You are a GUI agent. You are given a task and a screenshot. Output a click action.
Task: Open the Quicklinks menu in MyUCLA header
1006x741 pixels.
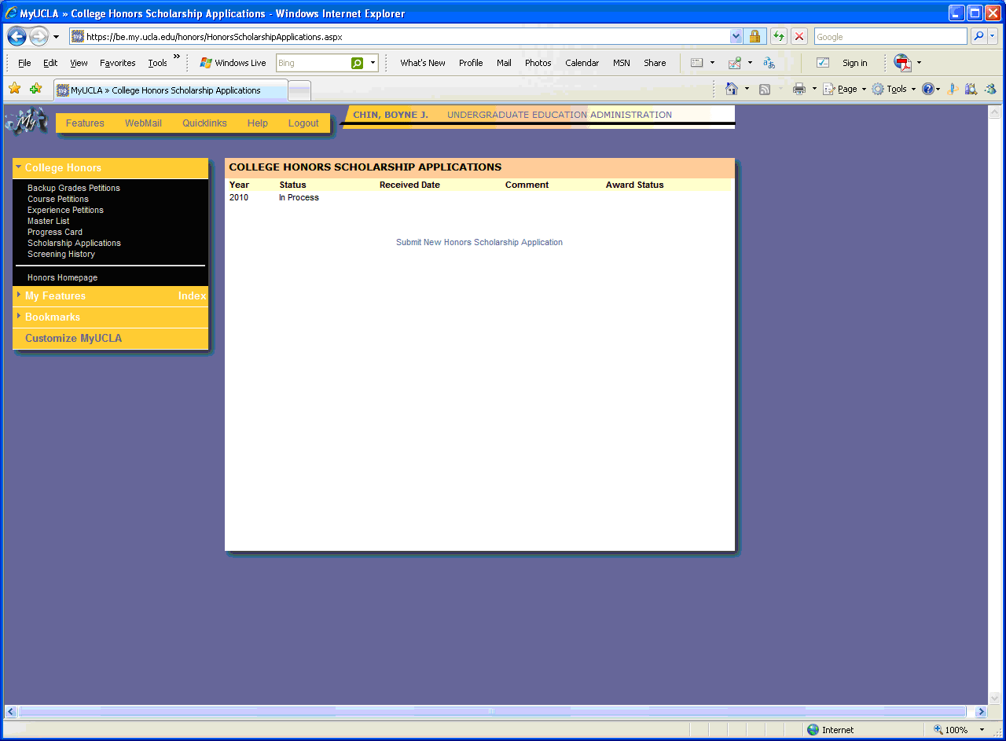point(204,123)
